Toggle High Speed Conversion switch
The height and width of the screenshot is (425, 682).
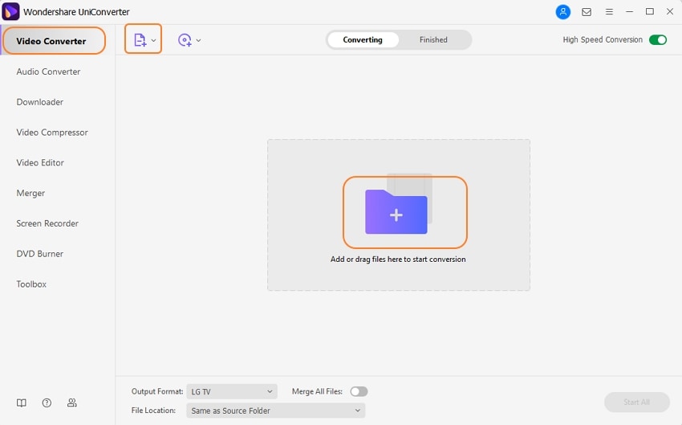click(658, 39)
